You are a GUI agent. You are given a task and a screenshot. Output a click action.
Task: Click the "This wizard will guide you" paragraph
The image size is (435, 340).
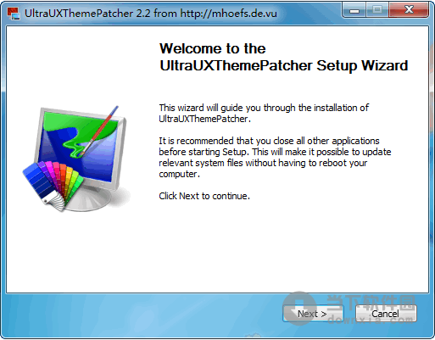point(264,113)
